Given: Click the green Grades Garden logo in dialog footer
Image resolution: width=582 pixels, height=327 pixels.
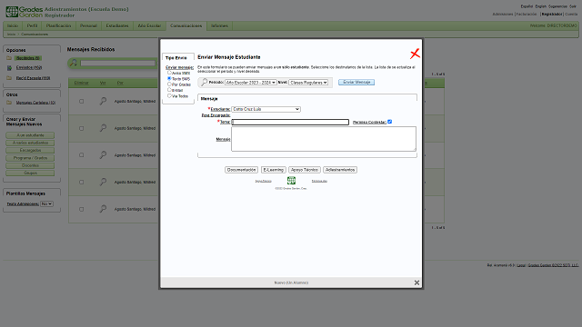Looking at the screenshot, I should tap(291, 181).
